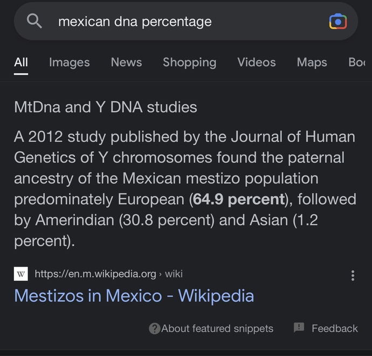Image resolution: width=372 pixels, height=356 pixels.
Task: Open the Mestizos in Mexico Wikipedia link
Action: click(134, 296)
